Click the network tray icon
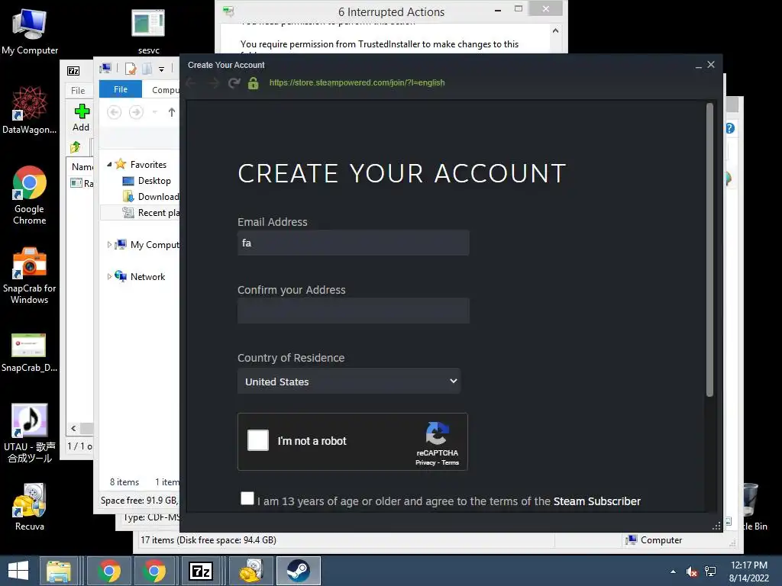Screen dimensions: 782x586 (710, 572)
